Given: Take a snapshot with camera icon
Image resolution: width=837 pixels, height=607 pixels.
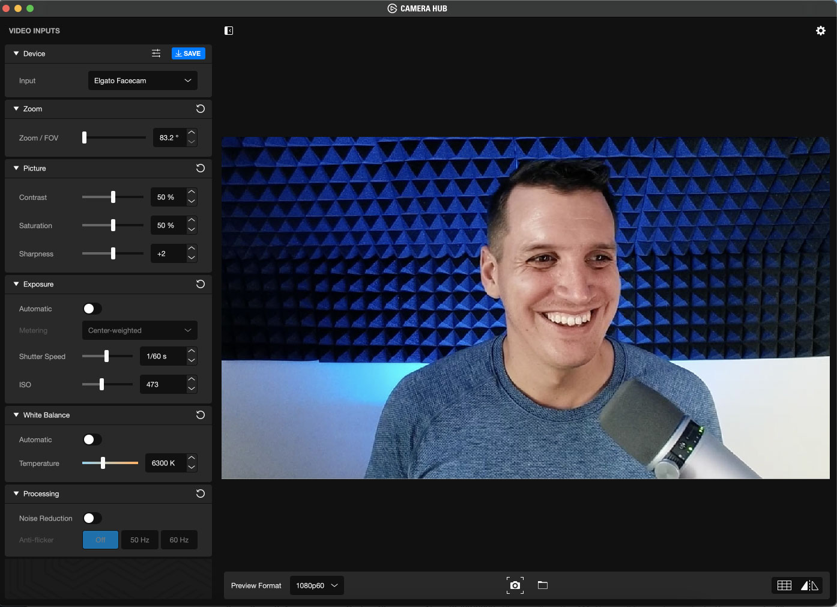Looking at the screenshot, I should pyautogui.click(x=515, y=585).
